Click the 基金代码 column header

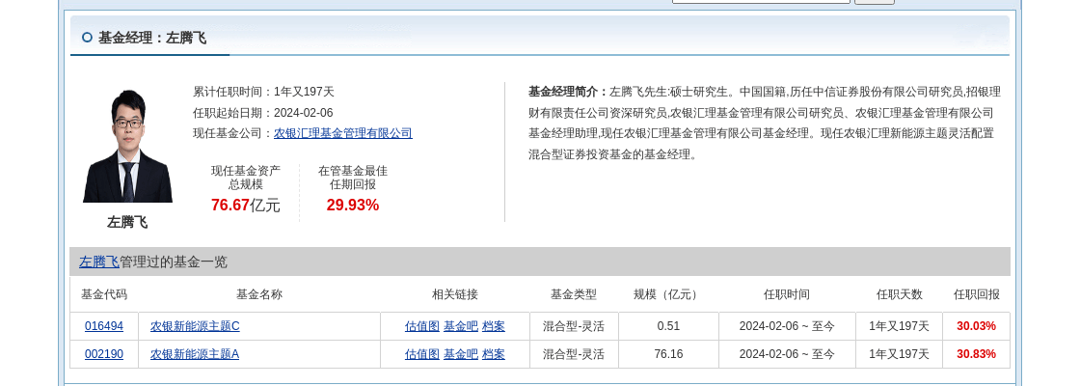coord(104,294)
